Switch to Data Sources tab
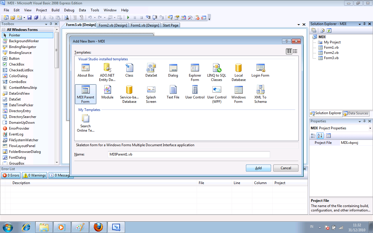 pos(356,113)
